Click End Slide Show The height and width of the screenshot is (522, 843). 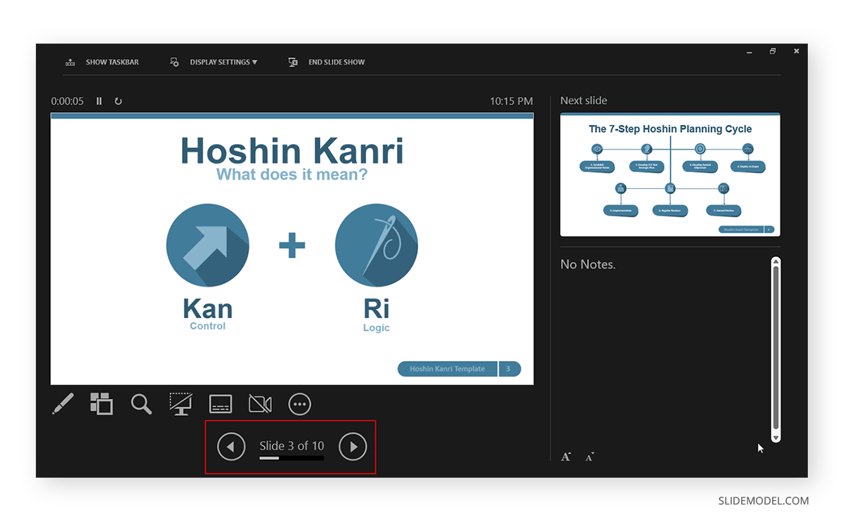coord(336,62)
